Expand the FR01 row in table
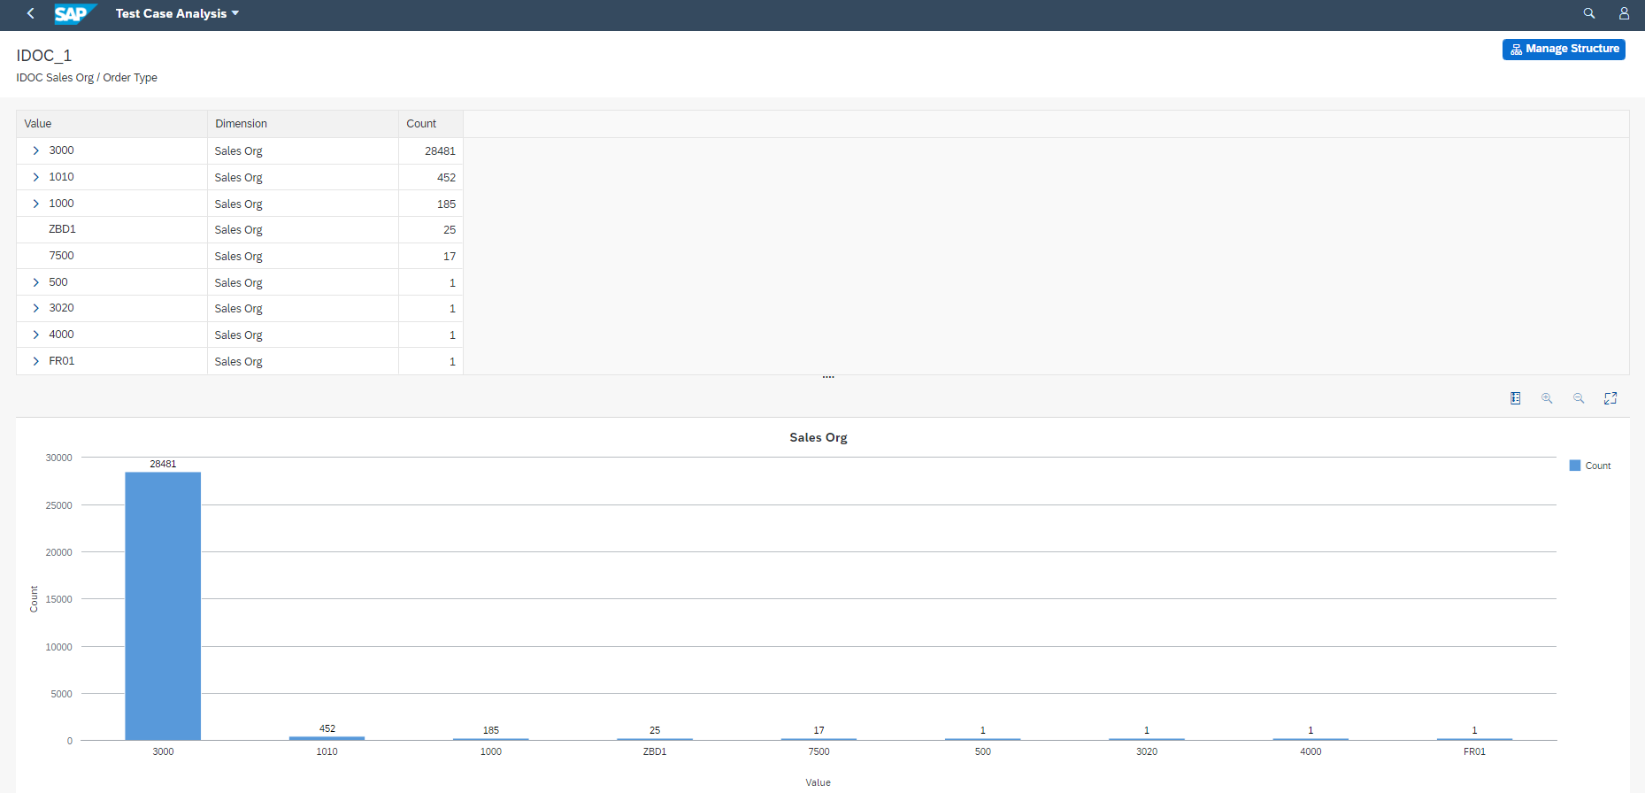The image size is (1645, 793). (36, 361)
